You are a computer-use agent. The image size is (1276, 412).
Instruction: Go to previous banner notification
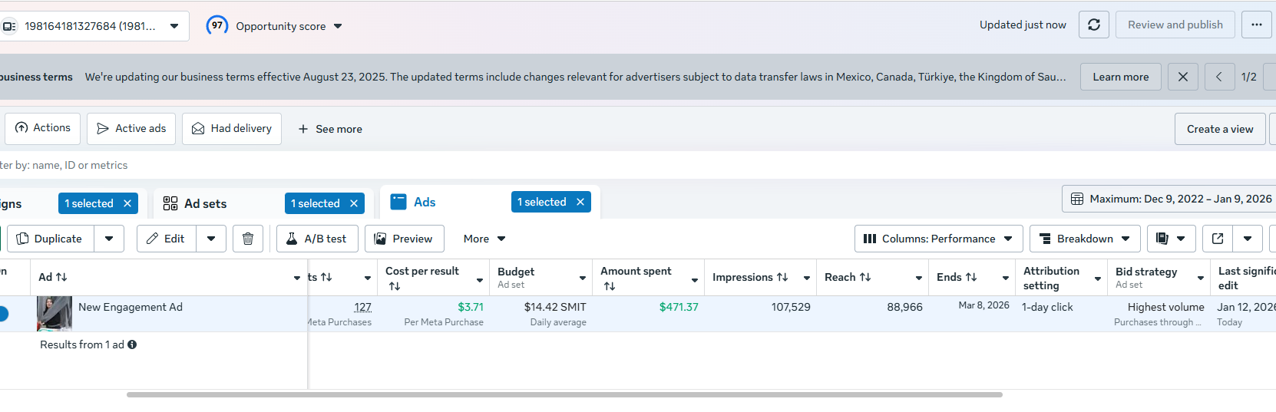click(1219, 77)
